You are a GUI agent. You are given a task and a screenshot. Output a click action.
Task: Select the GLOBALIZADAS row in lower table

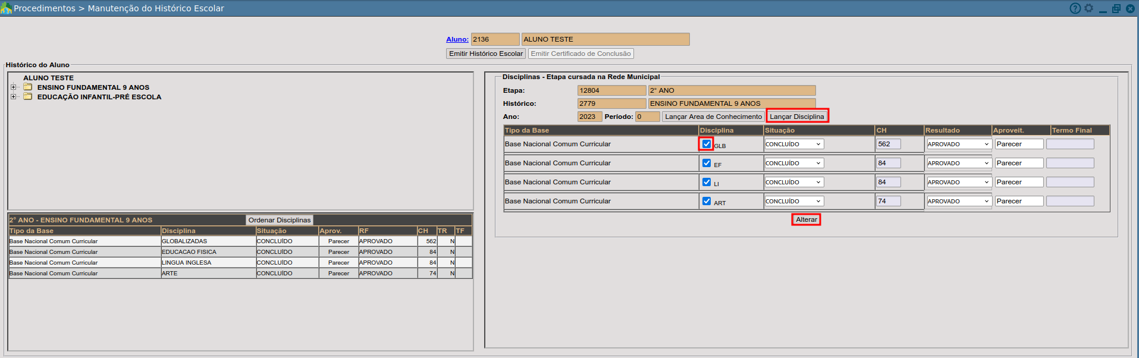(240, 241)
